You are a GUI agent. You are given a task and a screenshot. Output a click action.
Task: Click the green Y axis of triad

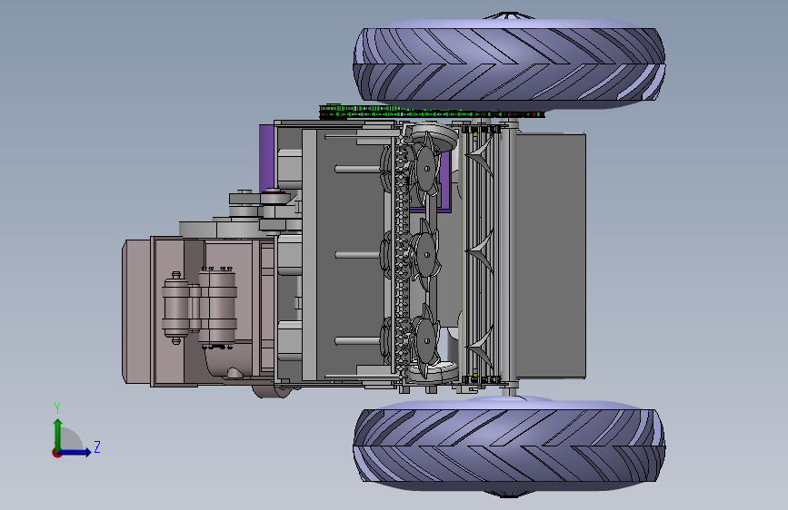58,433
